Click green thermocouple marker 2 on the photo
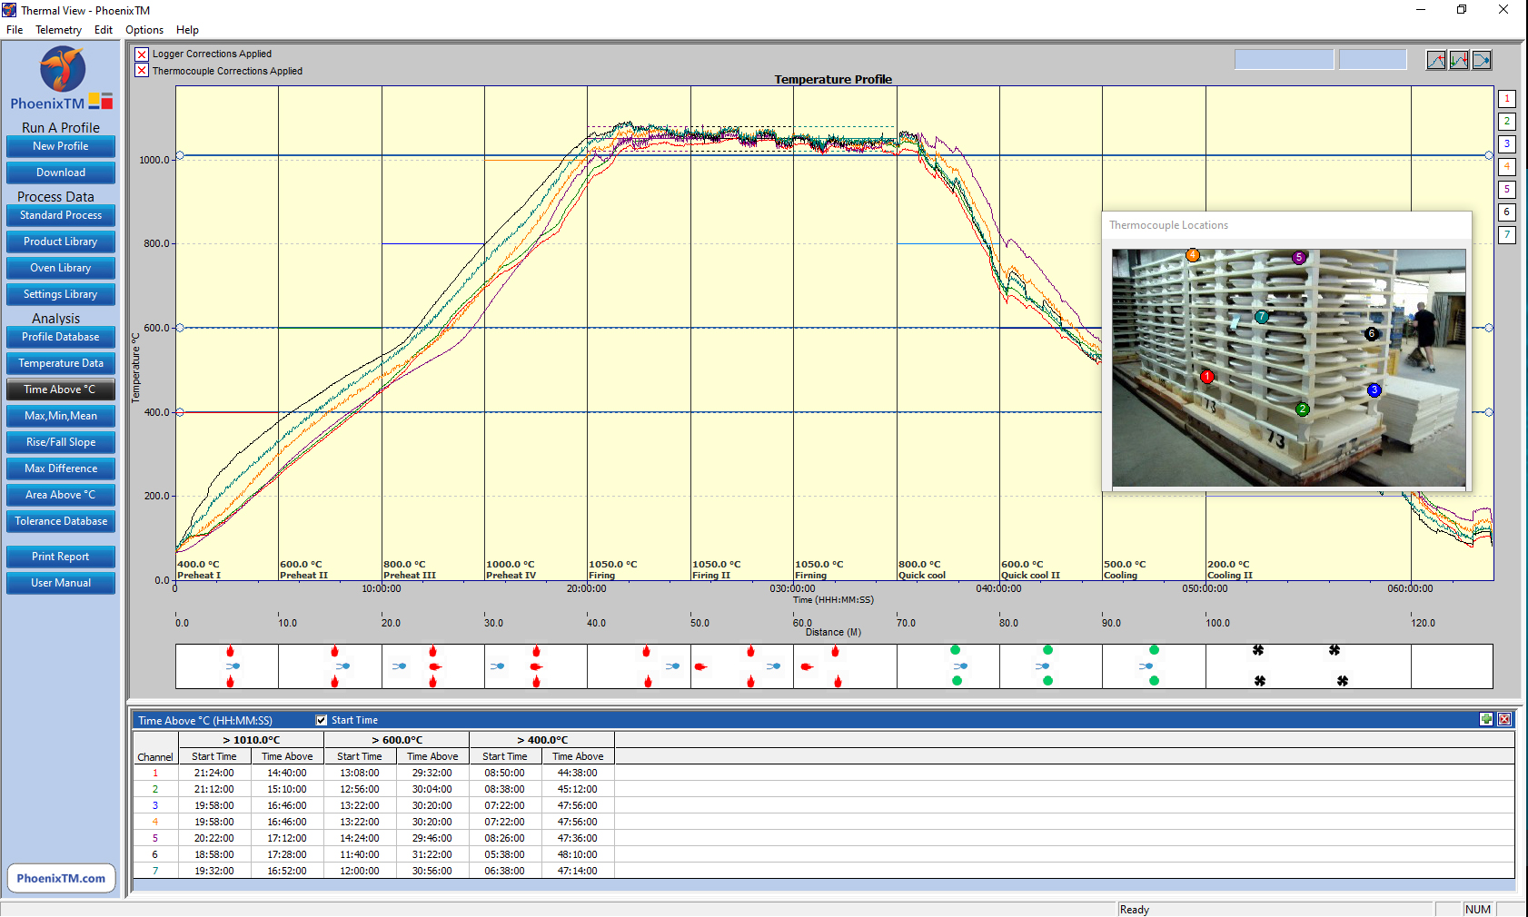The height and width of the screenshot is (917, 1528). pyautogui.click(x=1302, y=409)
